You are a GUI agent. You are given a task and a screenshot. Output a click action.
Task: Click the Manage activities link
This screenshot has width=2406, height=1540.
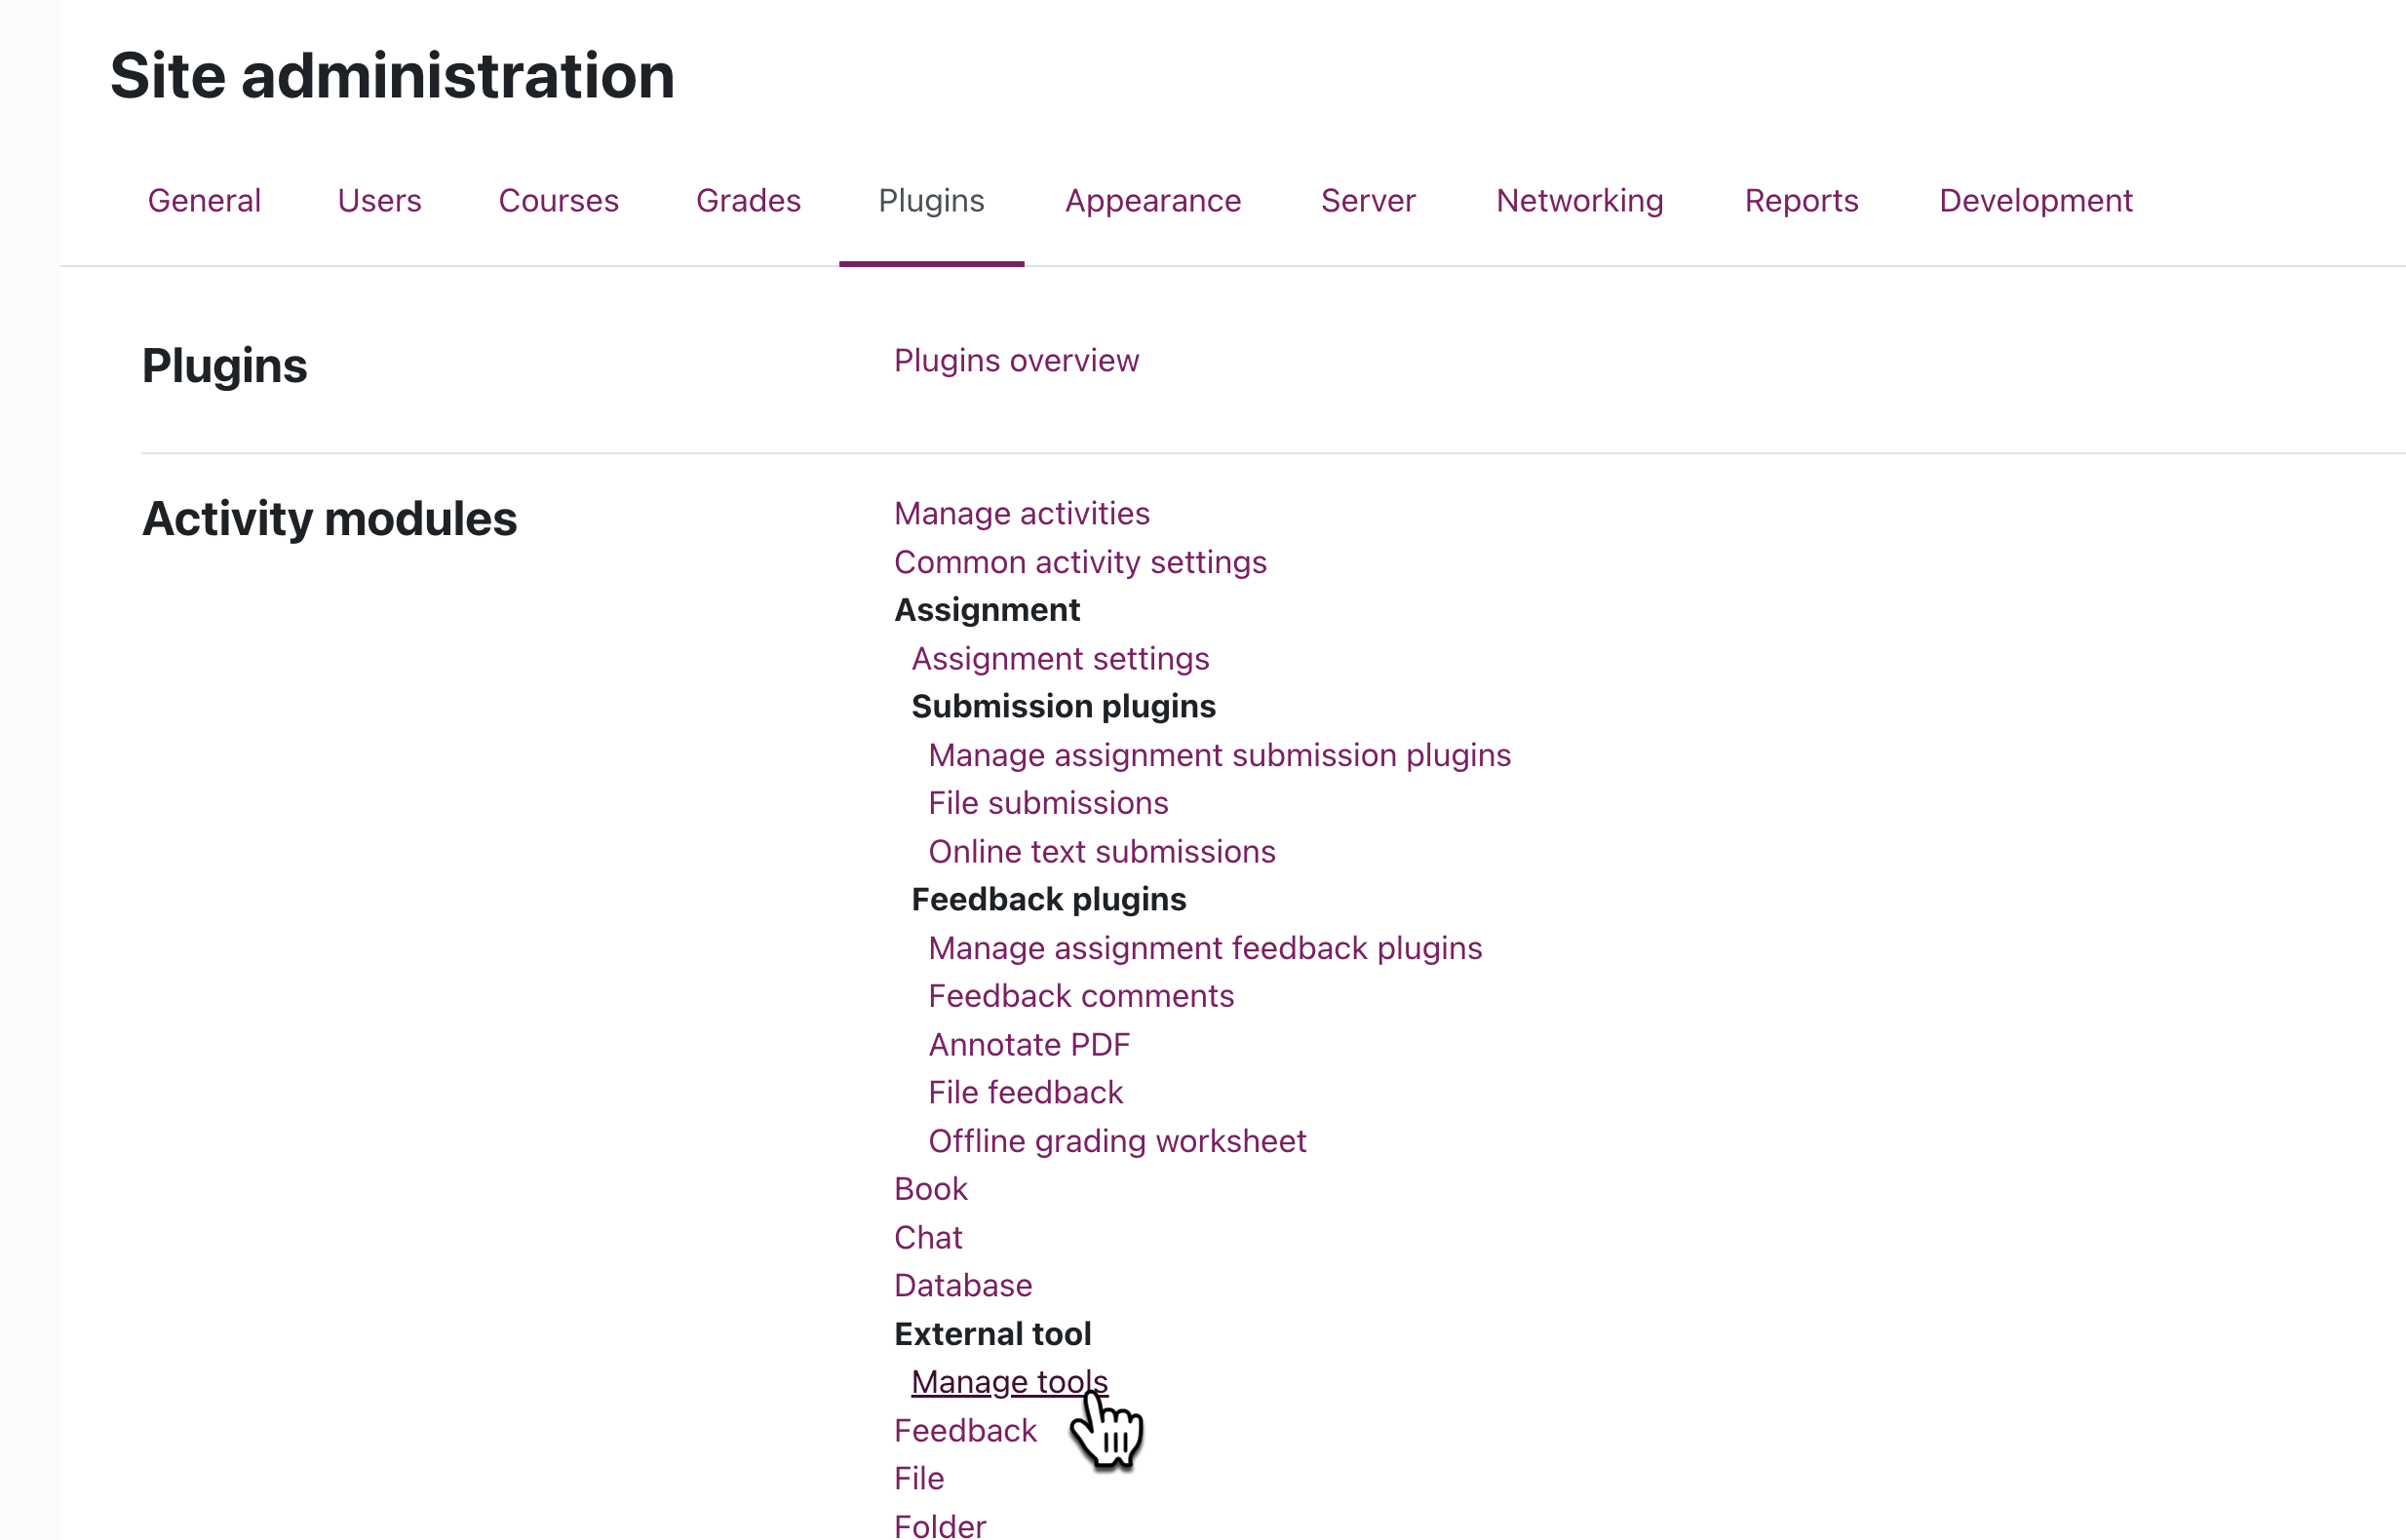coord(1021,514)
